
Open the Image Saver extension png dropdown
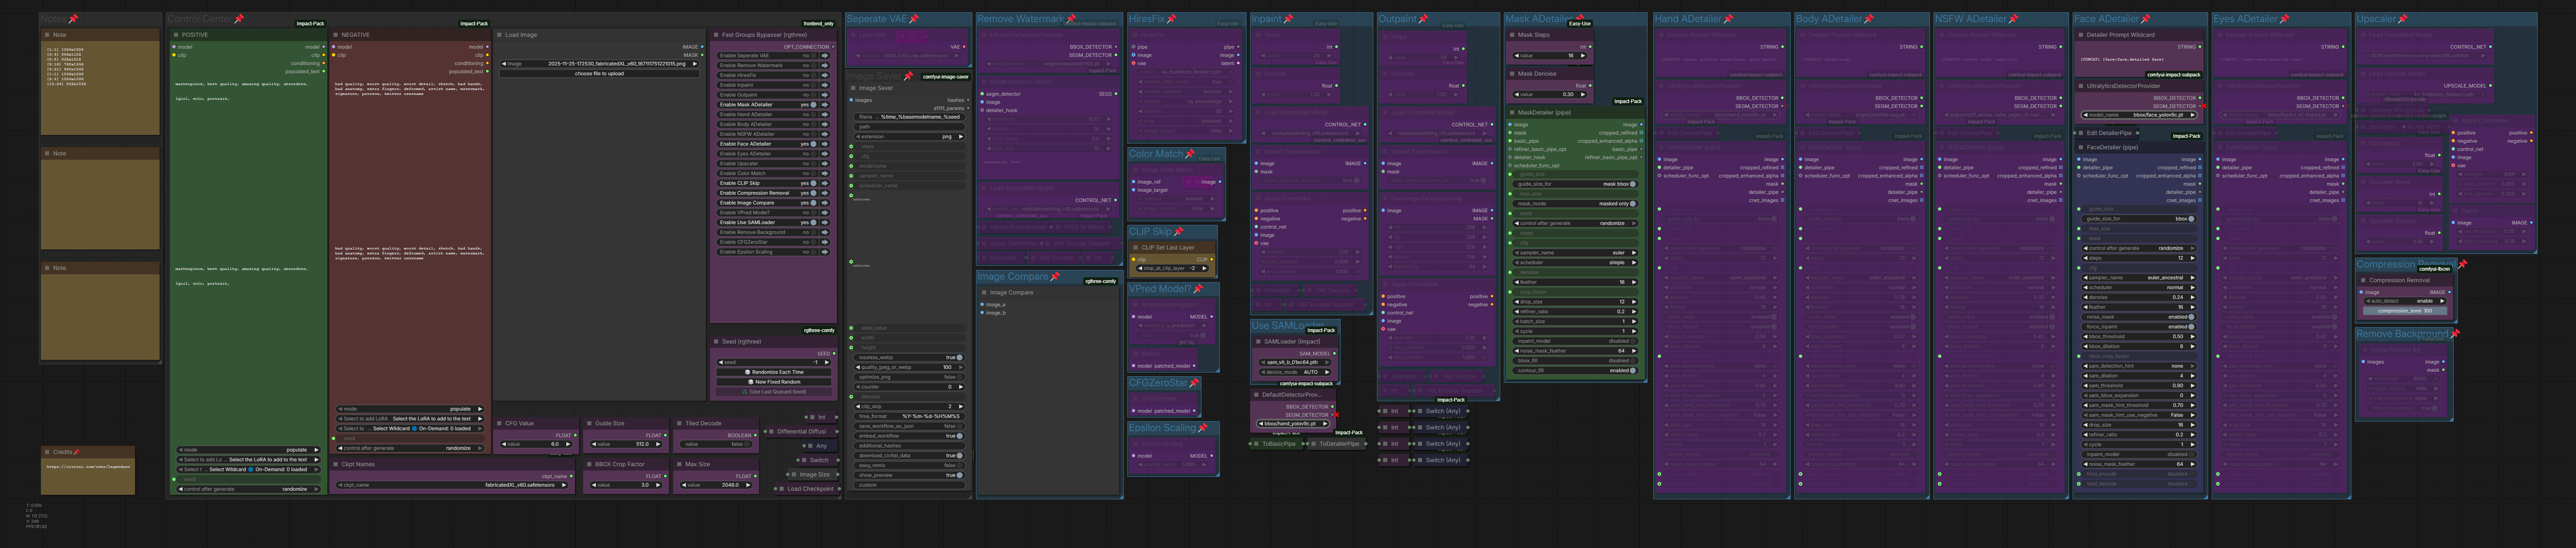[909, 137]
